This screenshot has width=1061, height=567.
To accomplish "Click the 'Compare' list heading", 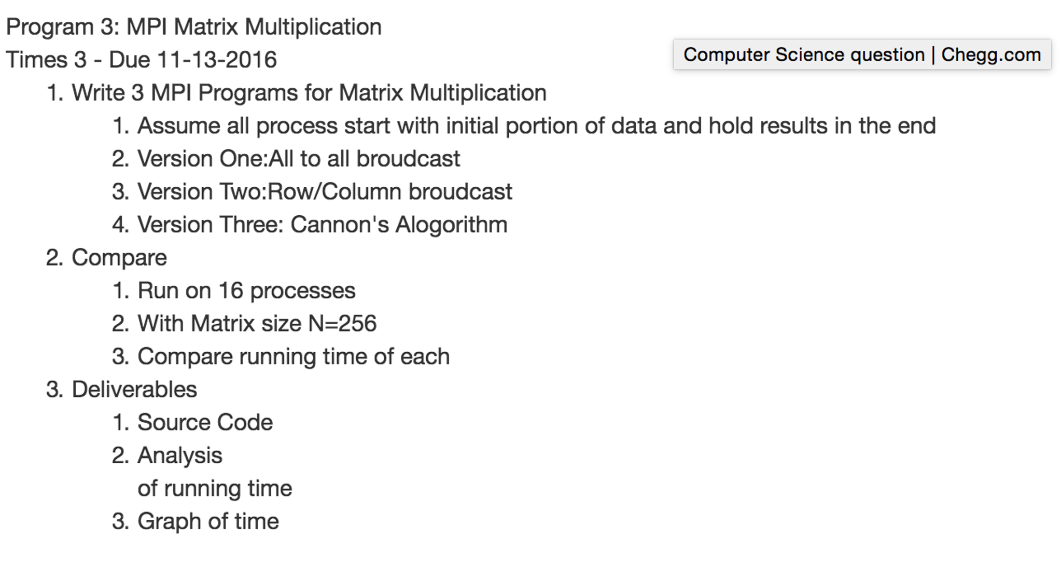I will tap(119, 258).
